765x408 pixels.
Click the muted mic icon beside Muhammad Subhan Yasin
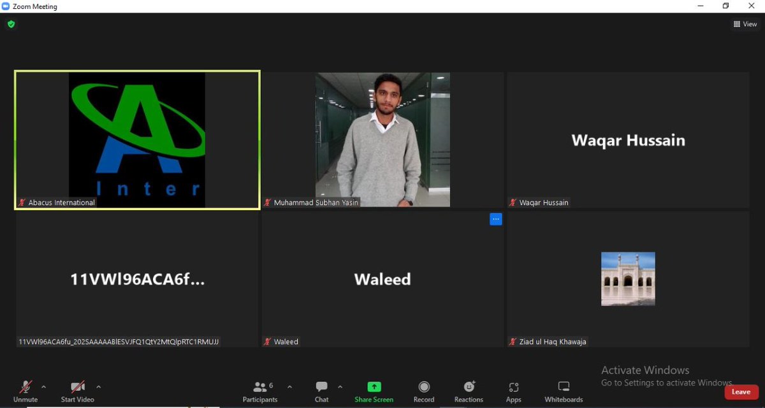point(268,202)
